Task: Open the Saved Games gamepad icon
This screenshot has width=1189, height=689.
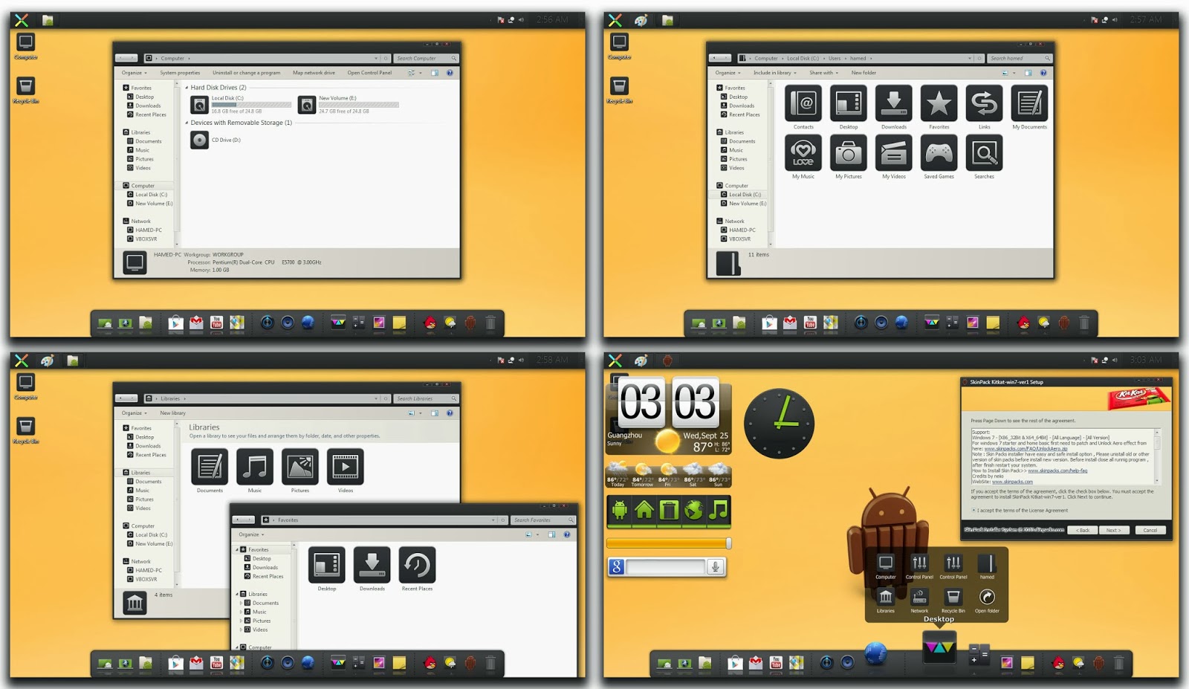Action: [x=939, y=153]
